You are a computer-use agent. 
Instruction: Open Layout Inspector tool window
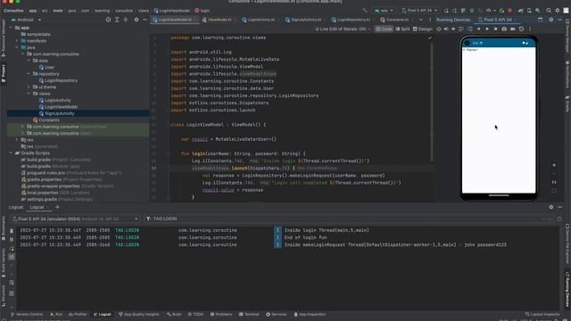tap(542, 315)
